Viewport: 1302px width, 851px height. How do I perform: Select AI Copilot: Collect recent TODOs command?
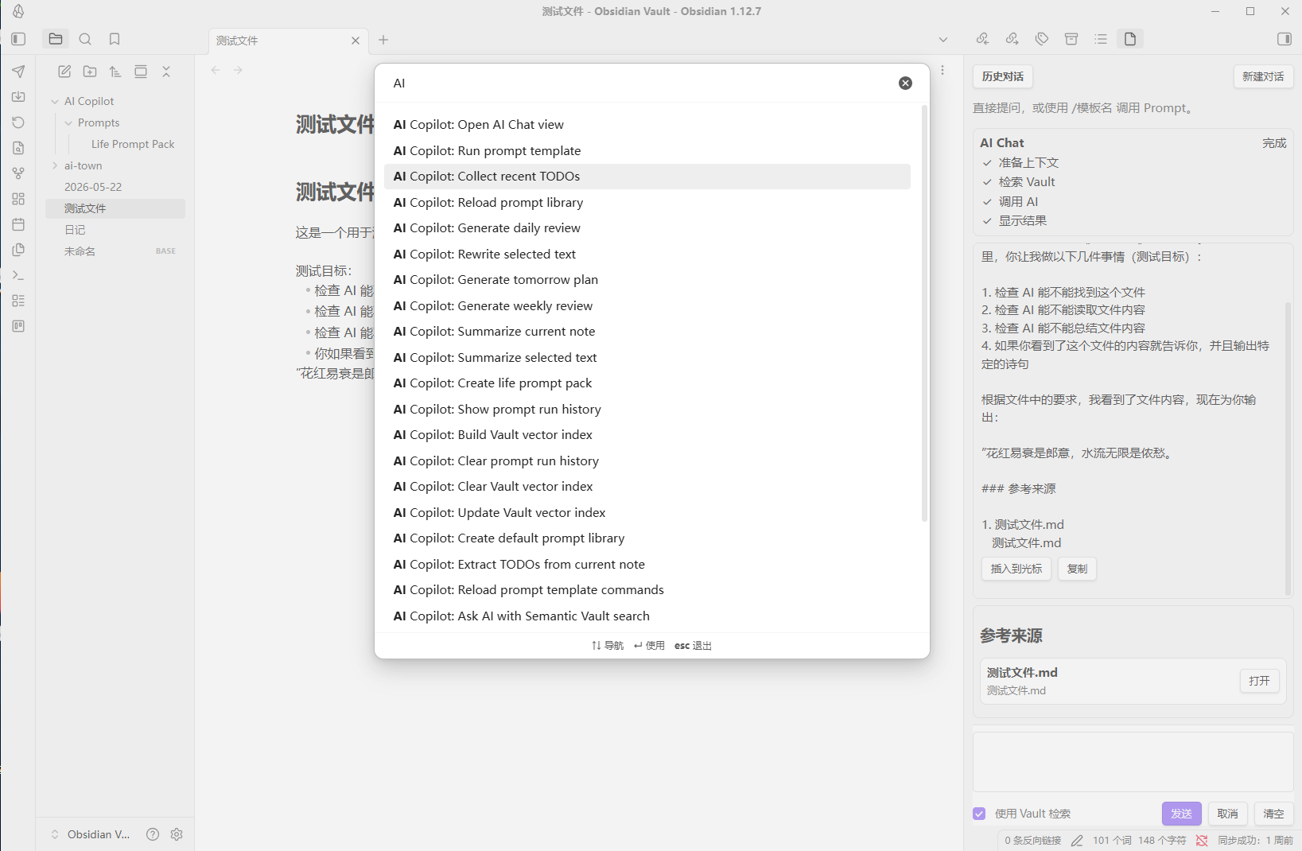pos(647,177)
